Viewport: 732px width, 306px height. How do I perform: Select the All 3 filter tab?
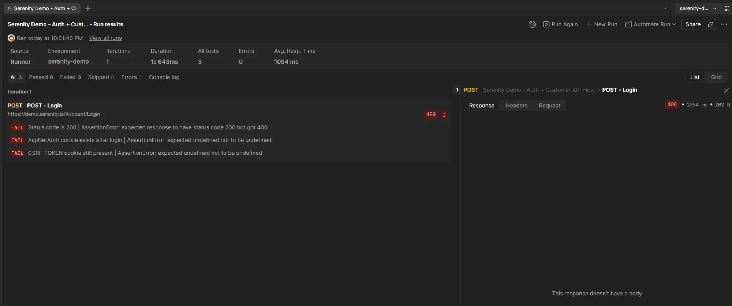16,77
